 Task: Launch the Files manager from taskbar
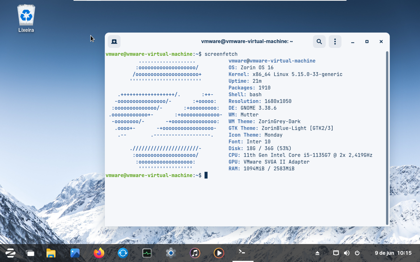point(51,253)
